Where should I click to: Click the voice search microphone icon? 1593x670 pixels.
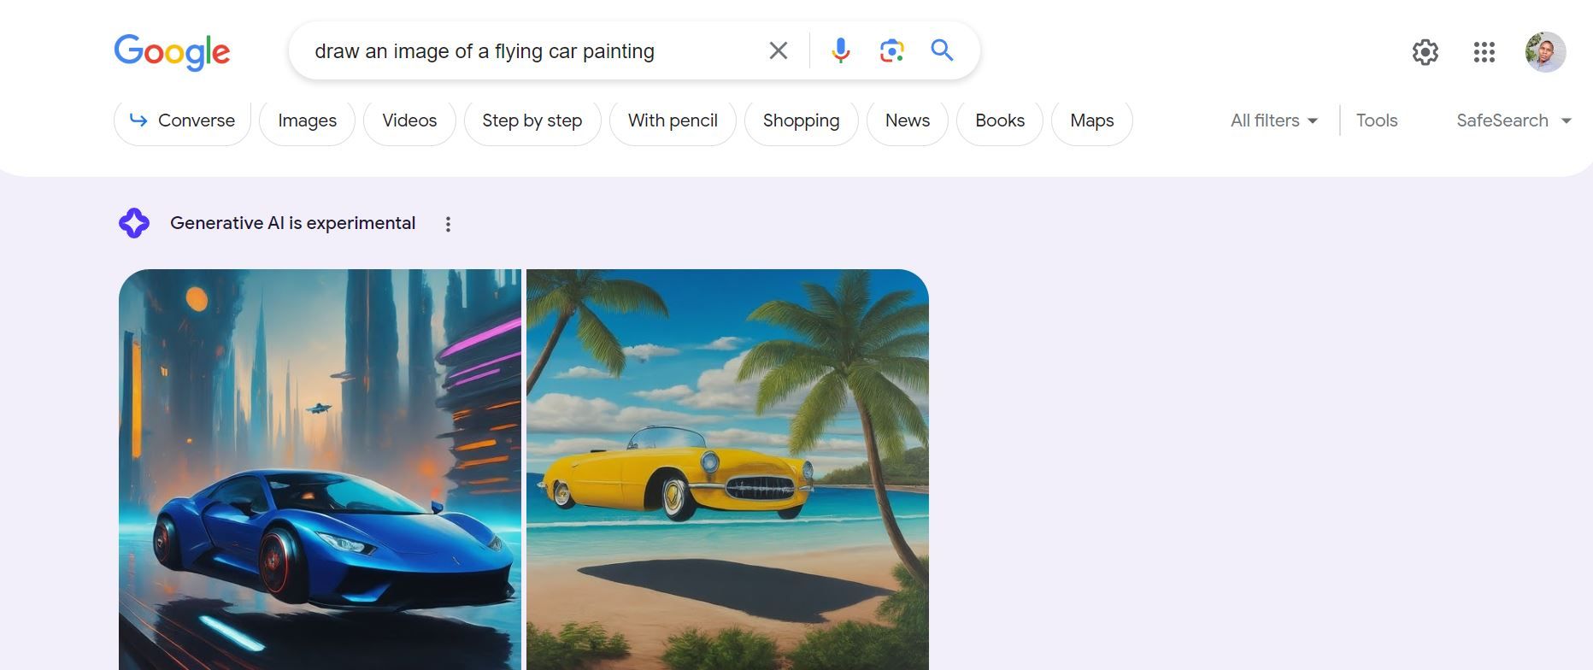pos(840,50)
